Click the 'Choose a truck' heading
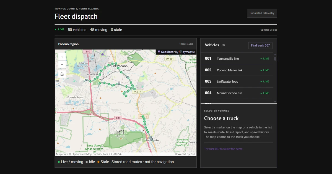This screenshot has width=332, height=174. pos(221,118)
